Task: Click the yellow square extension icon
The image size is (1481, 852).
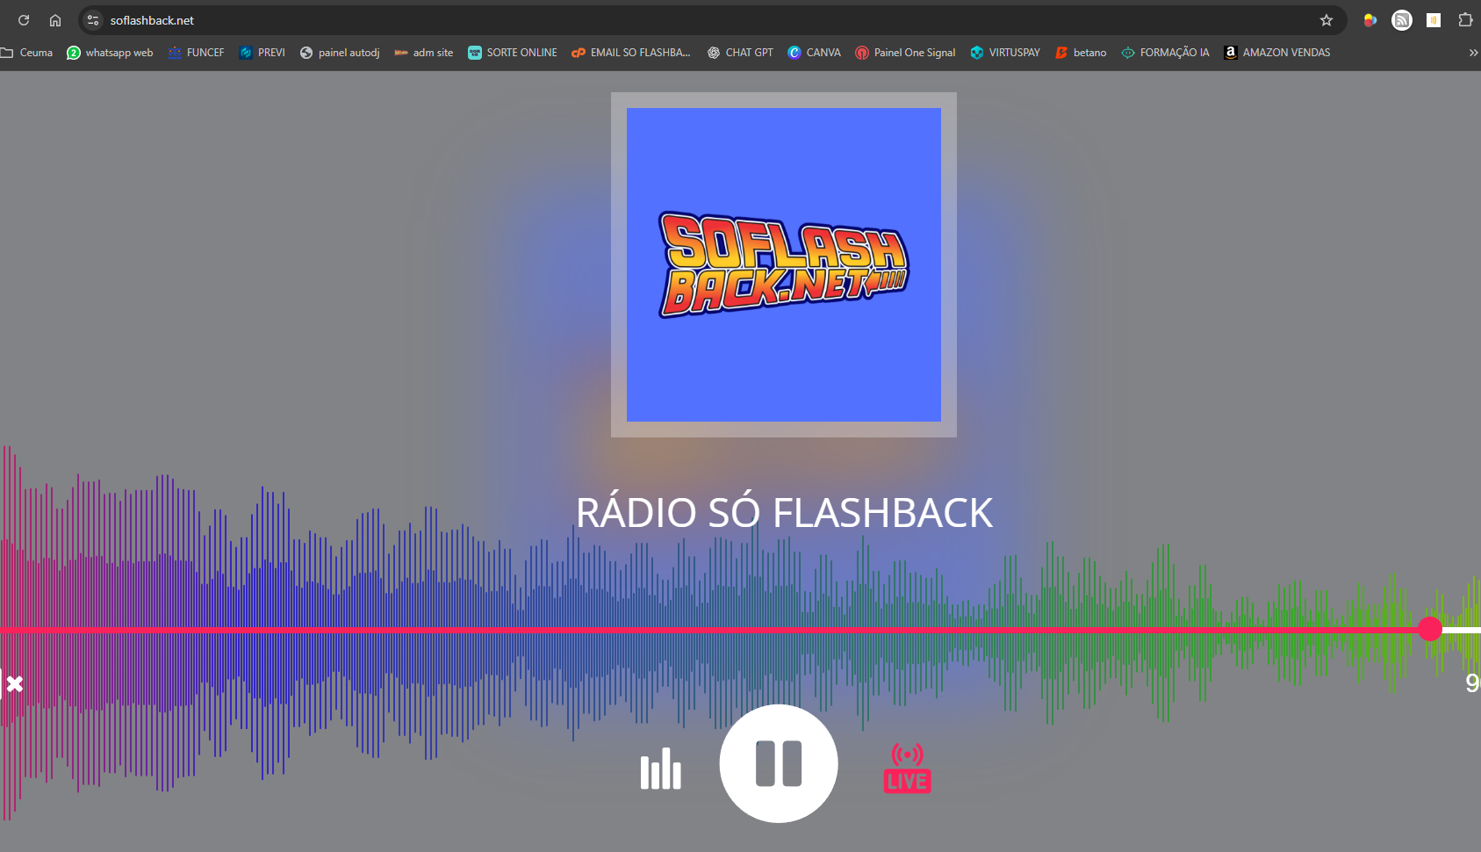Action: (1434, 20)
